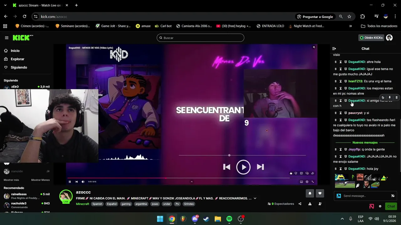Image resolution: width=401 pixels, height=225 pixels.
Task: Open Chrome extensions puzzle icon
Action: [x=362, y=17]
